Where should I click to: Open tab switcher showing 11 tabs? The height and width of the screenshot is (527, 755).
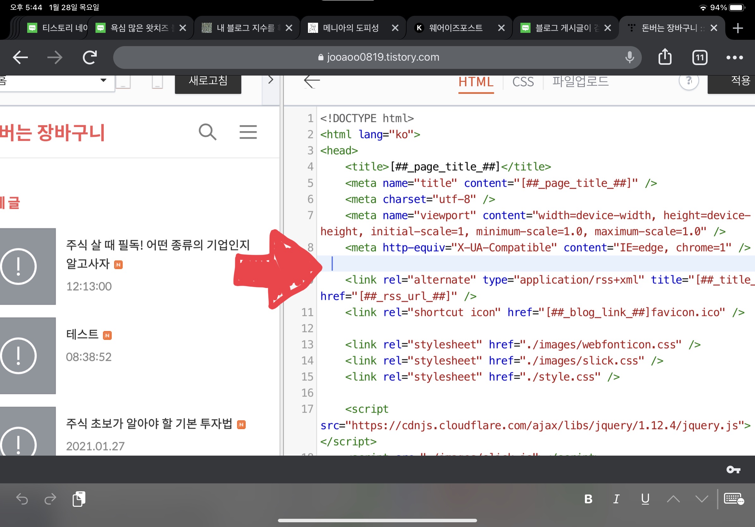pyautogui.click(x=700, y=58)
